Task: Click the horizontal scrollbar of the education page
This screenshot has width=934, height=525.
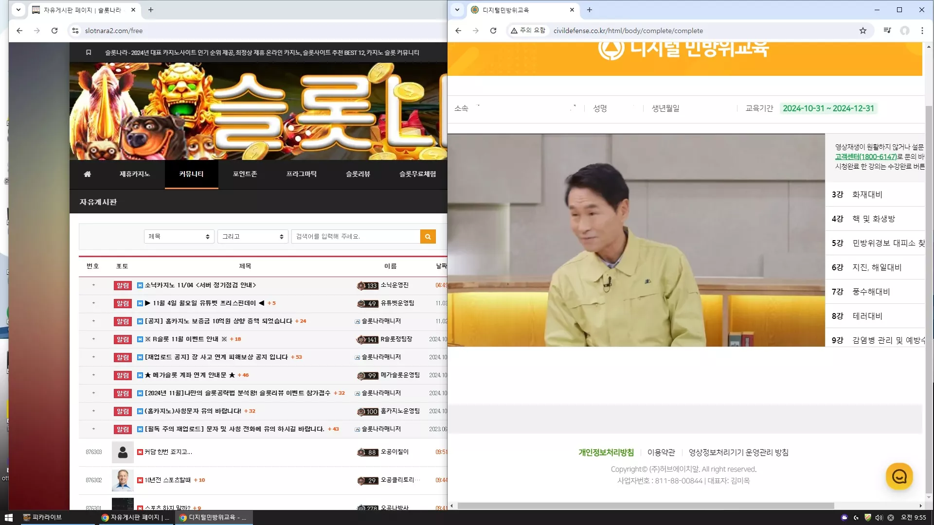Action: pyautogui.click(x=646, y=506)
